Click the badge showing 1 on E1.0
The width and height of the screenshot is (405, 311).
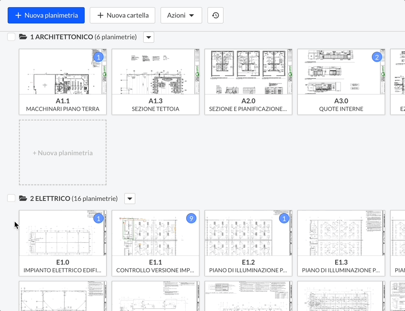pyautogui.click(x=99, y=218)
